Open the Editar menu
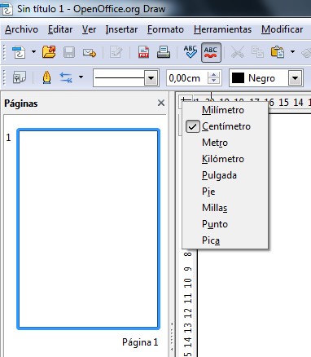Image resolution: width=311 pixels, height=357 pixels. pos(60,29)
